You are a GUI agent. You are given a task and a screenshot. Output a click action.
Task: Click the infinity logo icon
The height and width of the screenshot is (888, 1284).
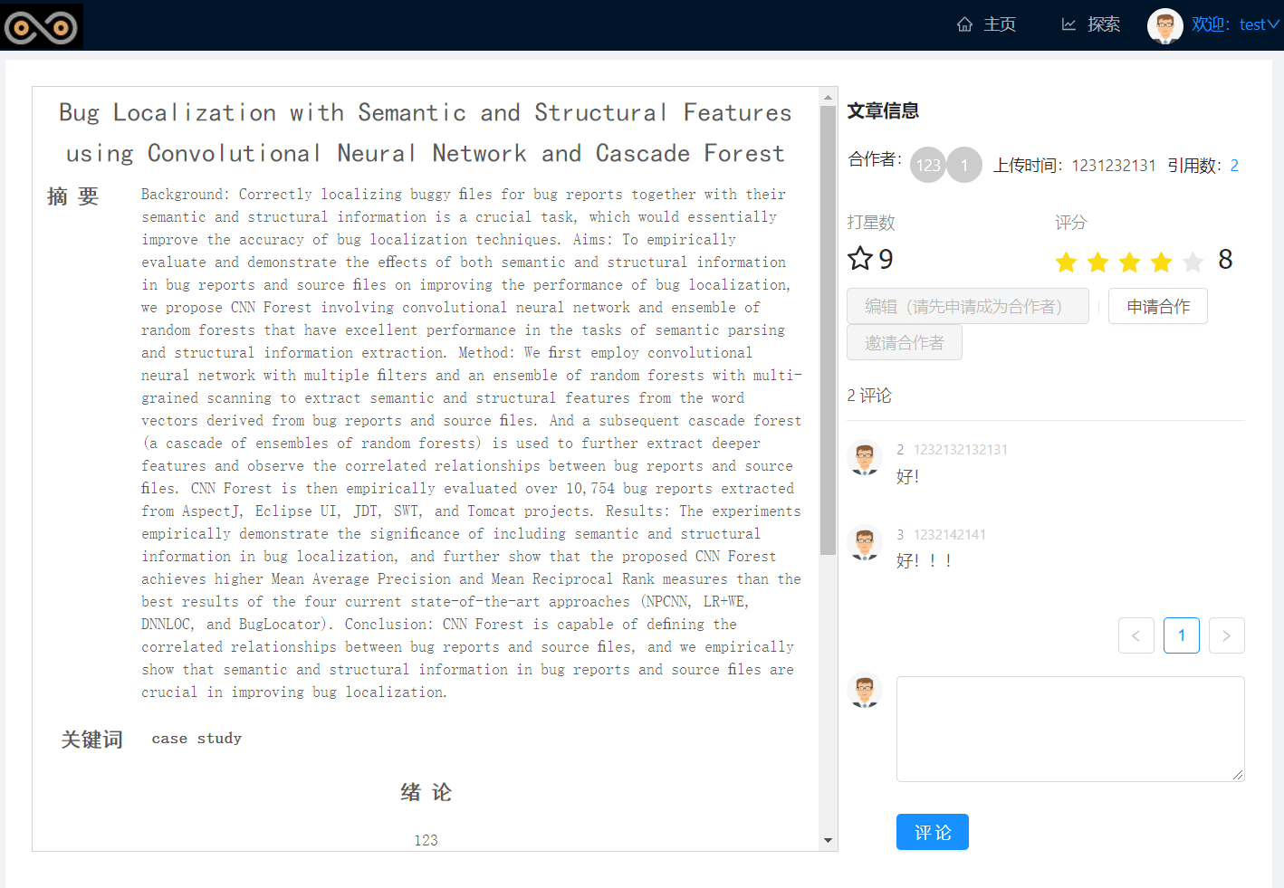[x=42, y=26]
